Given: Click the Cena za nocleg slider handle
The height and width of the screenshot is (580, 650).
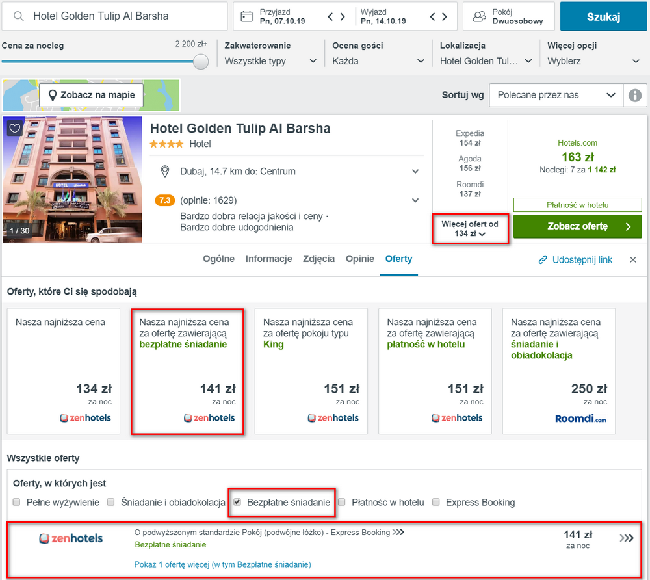Looking at the screenshot, I should tap(201, 62).
